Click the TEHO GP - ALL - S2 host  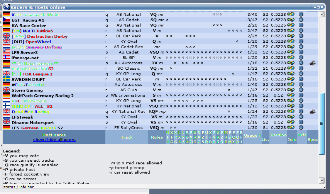32,107
